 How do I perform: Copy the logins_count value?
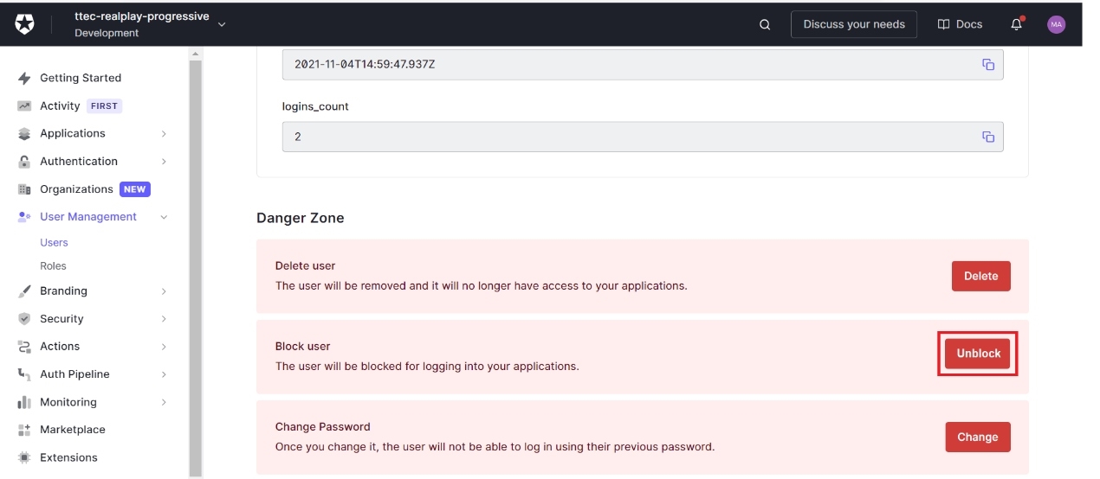988,137
